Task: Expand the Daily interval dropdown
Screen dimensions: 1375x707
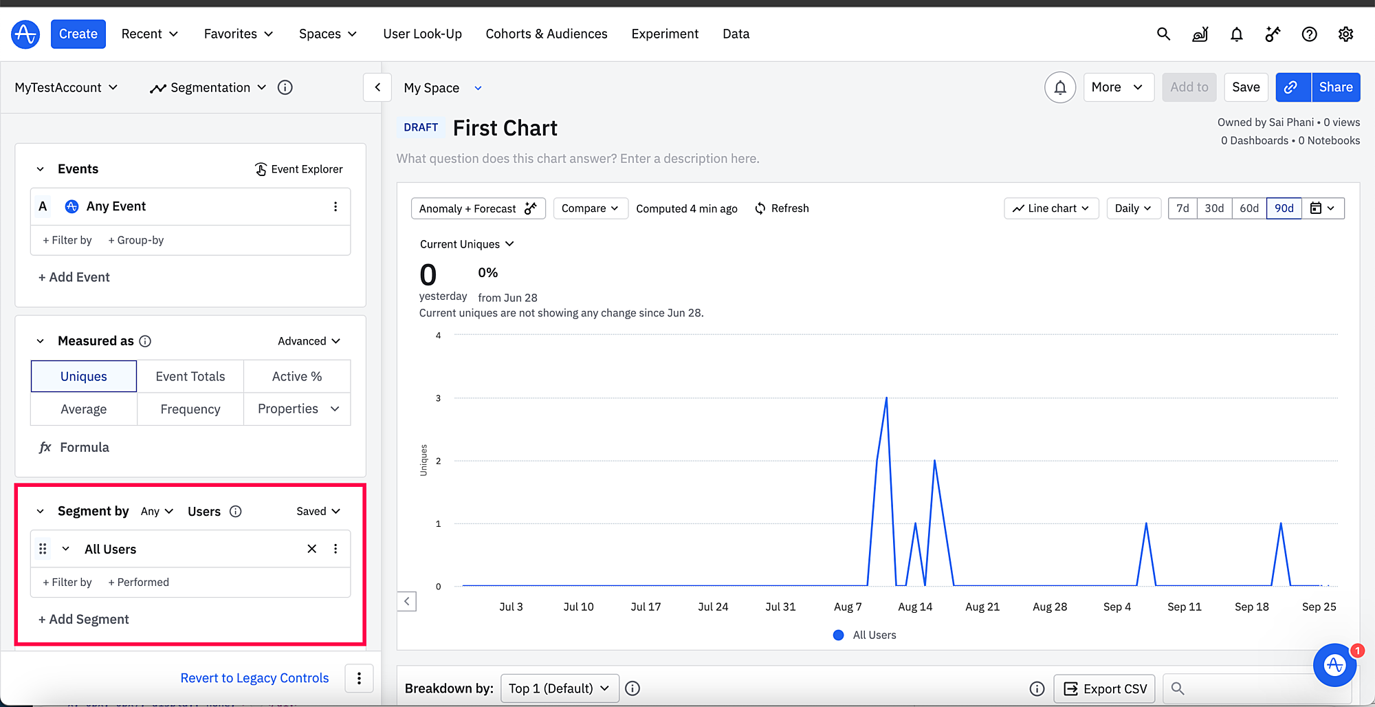Action: [1133, 208]
